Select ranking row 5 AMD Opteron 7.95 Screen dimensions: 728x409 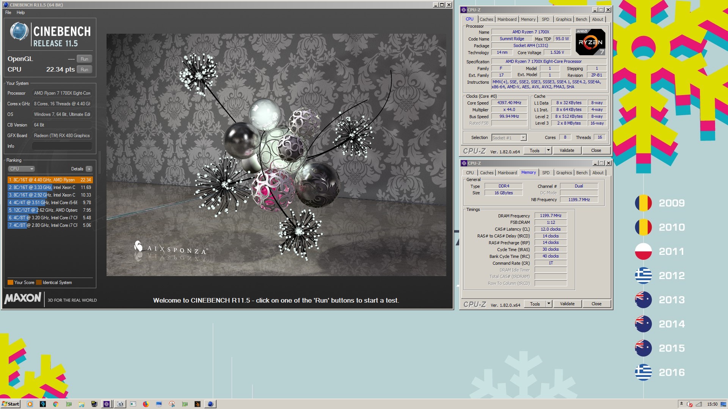[50, 210]
